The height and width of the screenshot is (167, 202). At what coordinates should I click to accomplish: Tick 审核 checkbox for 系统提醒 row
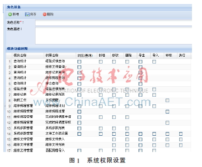pyautogui.click(x=167, y=100)
